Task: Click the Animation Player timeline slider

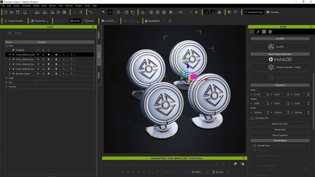Action: 160,165
